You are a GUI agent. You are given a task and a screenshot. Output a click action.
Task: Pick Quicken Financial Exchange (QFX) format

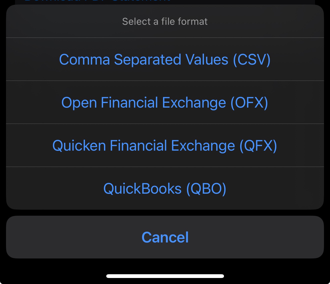165,146
